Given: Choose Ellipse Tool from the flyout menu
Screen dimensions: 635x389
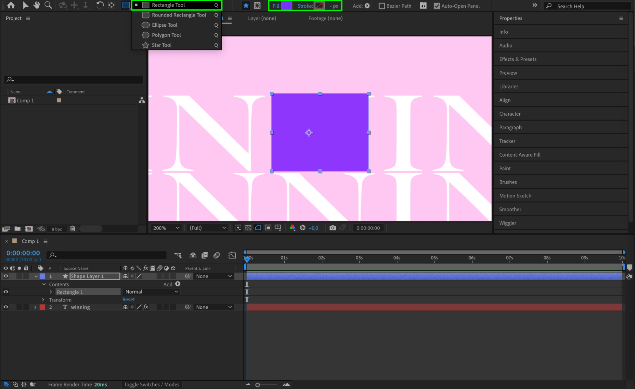Looking at the screenshot, I should (165, 25).
